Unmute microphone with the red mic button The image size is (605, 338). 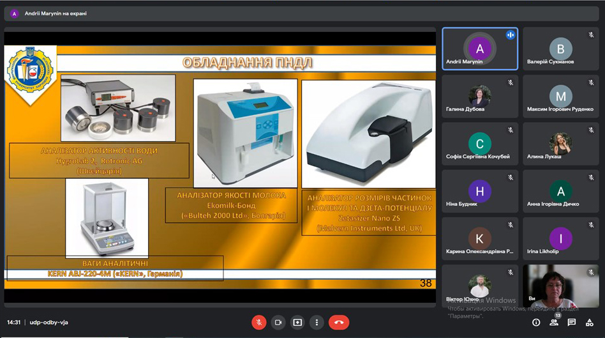click(259, 322)
